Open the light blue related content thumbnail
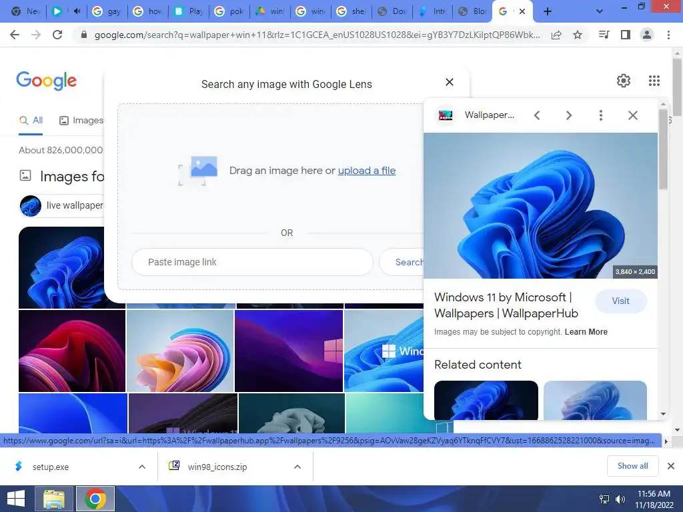The image size is (683, 512). [x=595, y=400]
